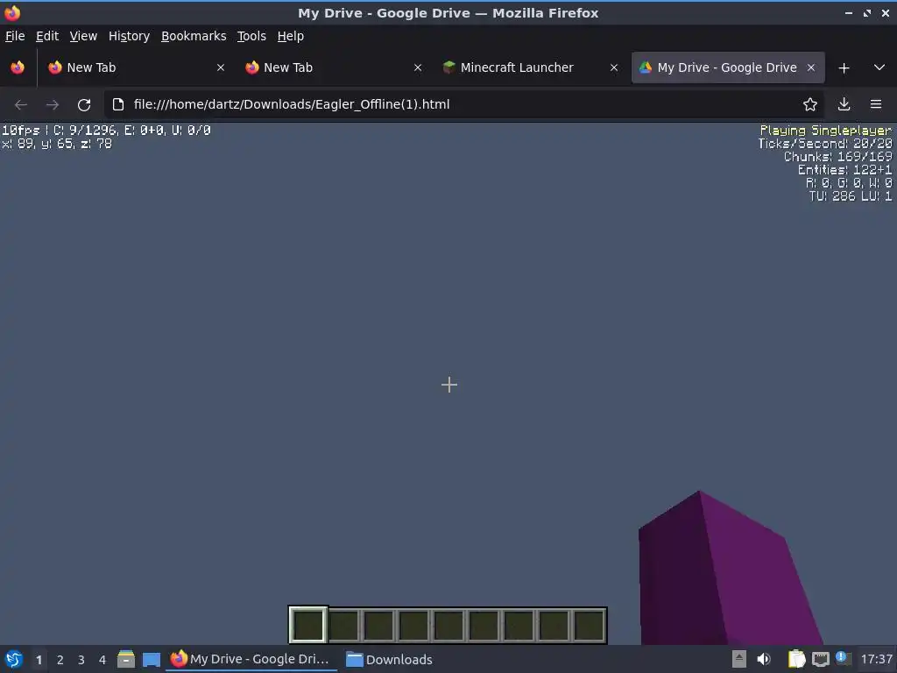
Task: Select the second hotbar slot
Action: coord(343,625)
